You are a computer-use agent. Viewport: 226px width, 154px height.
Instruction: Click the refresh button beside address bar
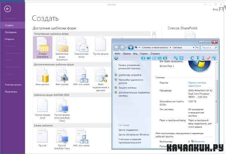click(x=197, y=47)
